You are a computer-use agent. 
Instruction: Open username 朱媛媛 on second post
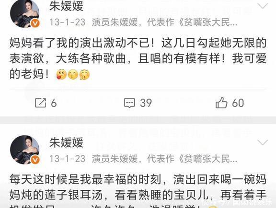point(66,142)
